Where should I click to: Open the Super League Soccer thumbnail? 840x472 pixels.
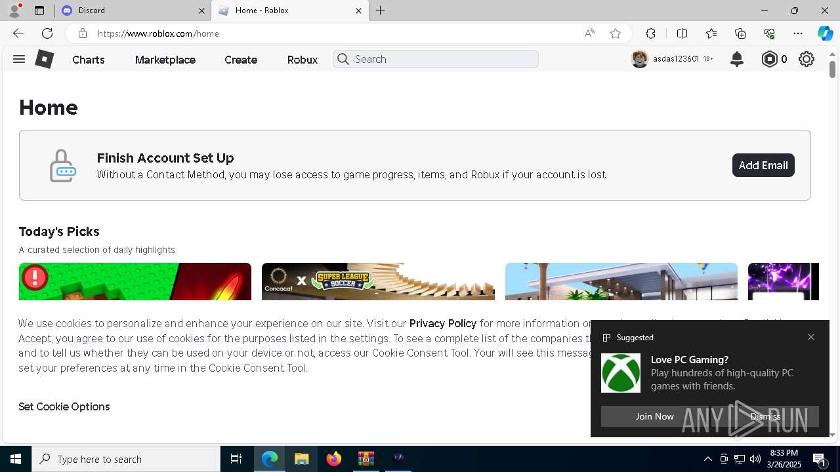pos(378,282)
